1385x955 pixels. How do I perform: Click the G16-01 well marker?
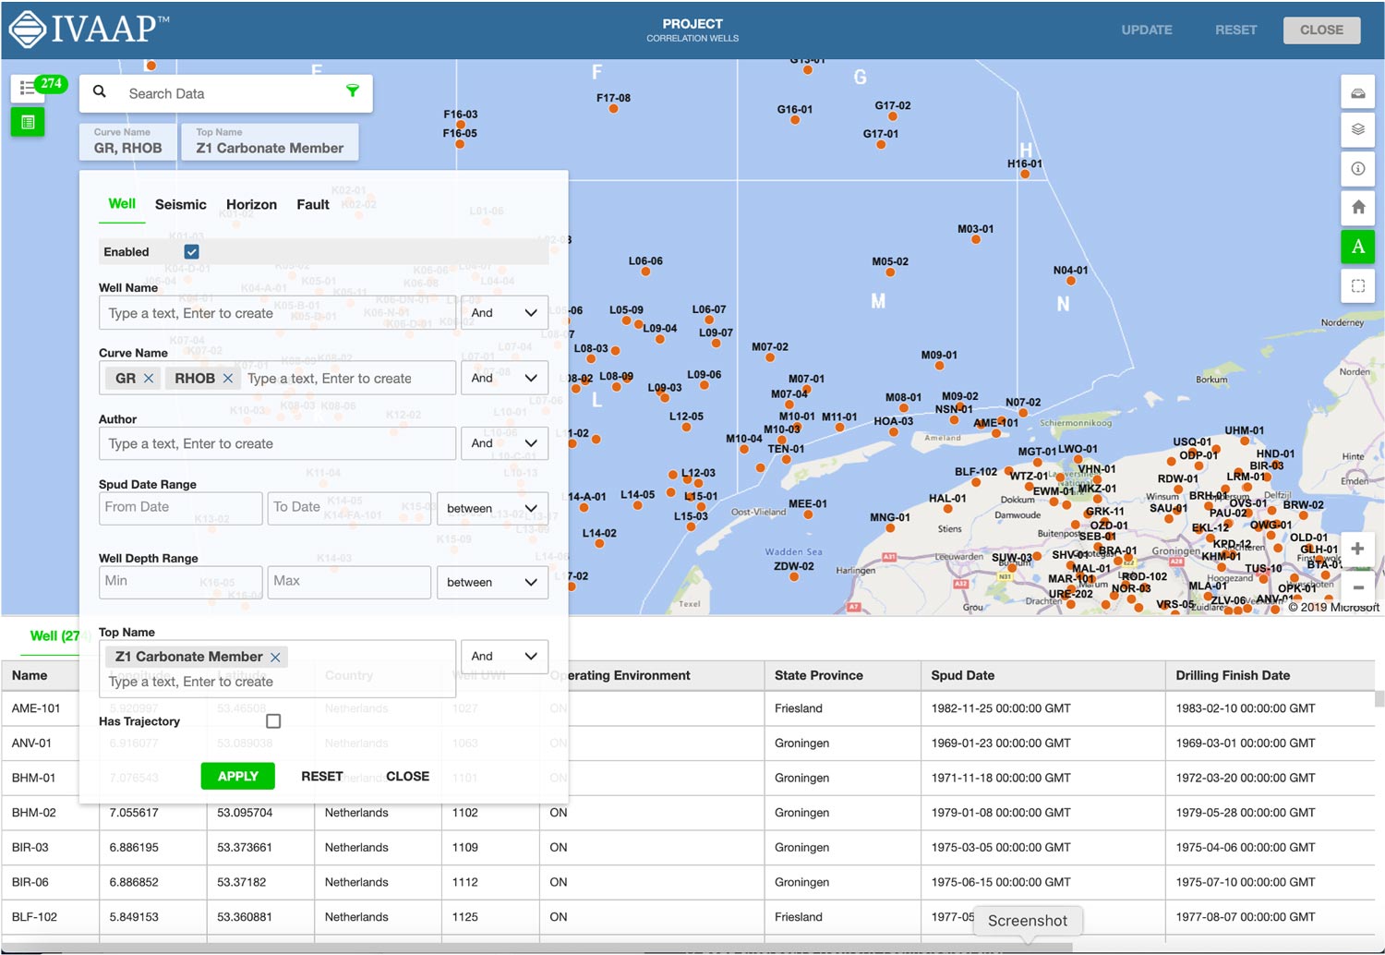[795, 121]
